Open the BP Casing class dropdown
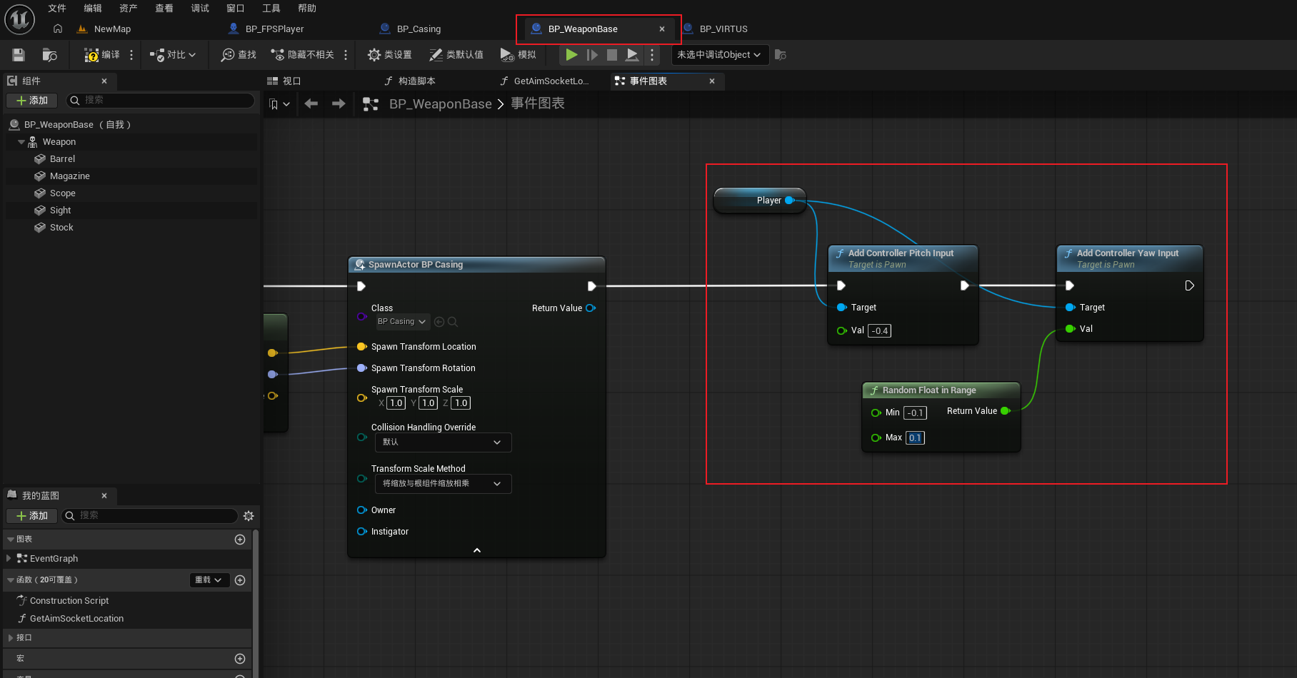This screenshot has height=678, width=1297. click(402, 322)
